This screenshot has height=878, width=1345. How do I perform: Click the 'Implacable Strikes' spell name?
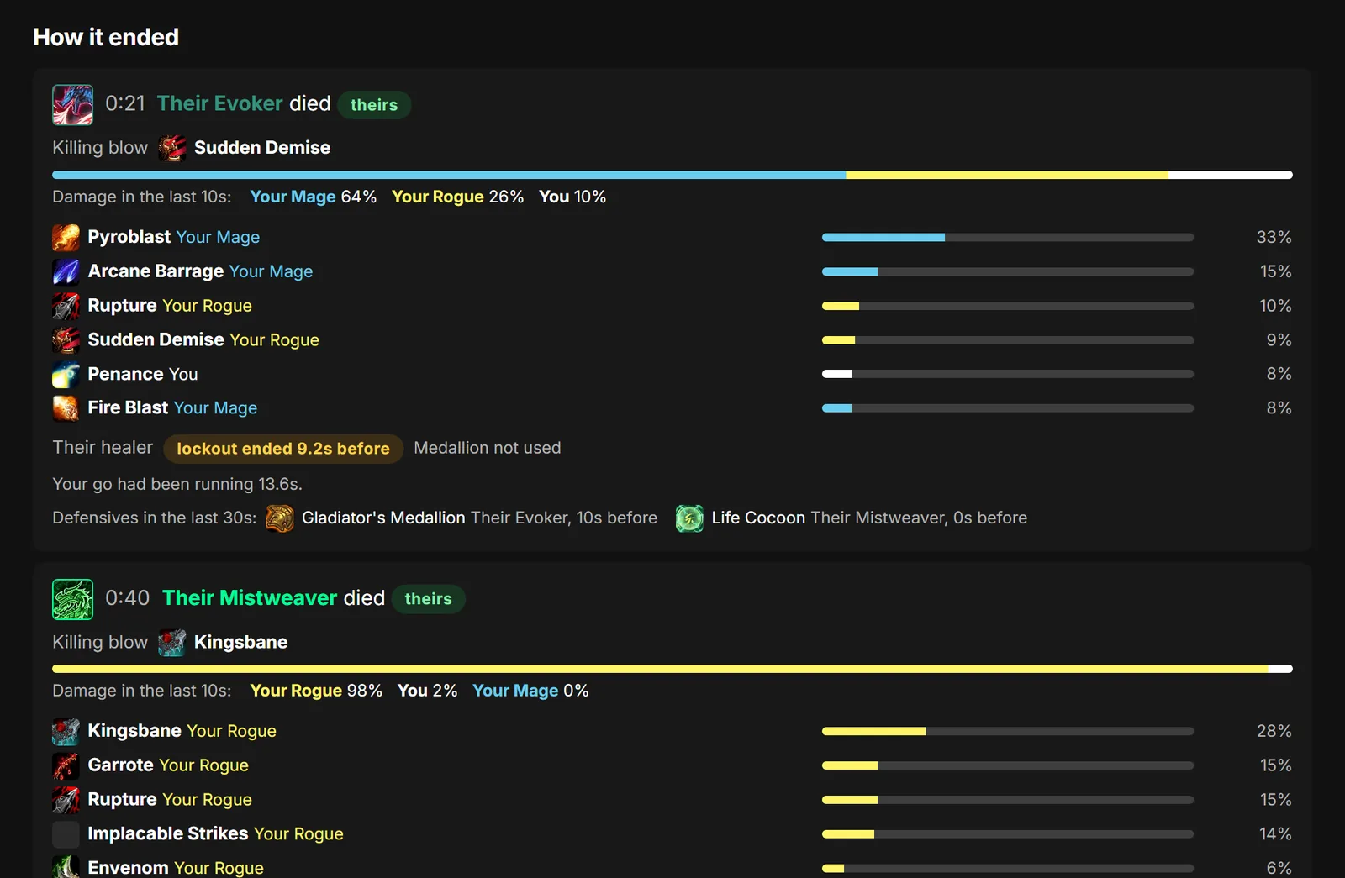click(168, 834)
